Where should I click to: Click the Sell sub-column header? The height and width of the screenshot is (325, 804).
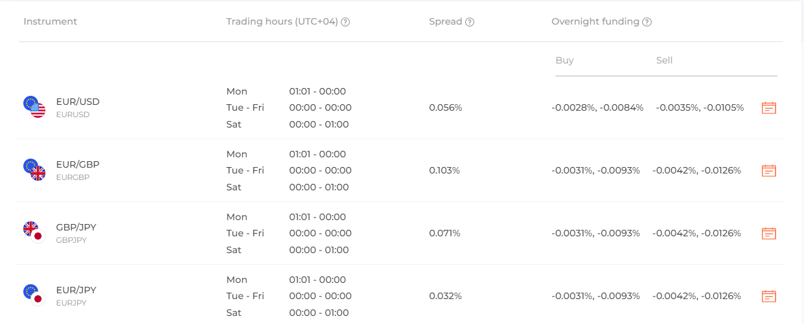664,60
